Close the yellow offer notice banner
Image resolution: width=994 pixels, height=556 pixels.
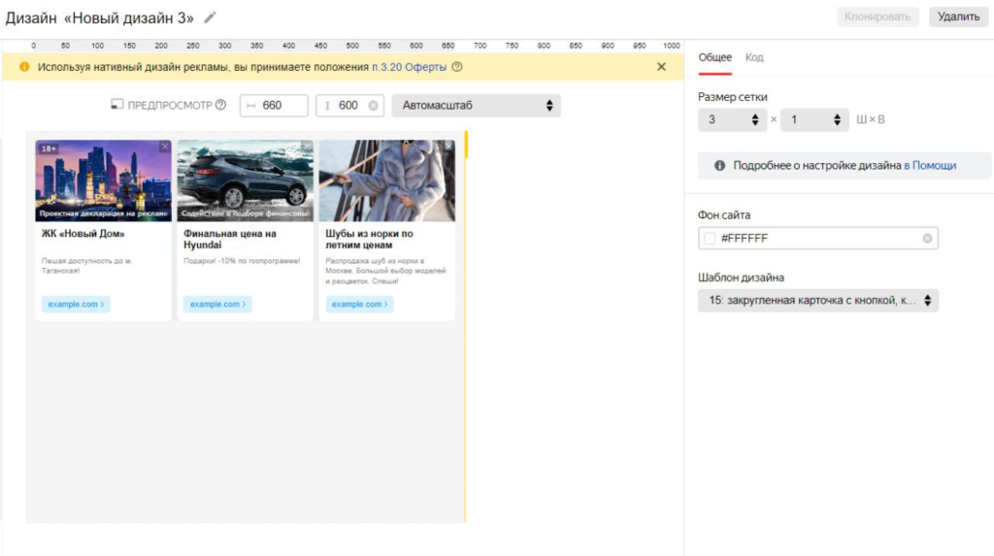pyautogui.click(x=661, y=67)
